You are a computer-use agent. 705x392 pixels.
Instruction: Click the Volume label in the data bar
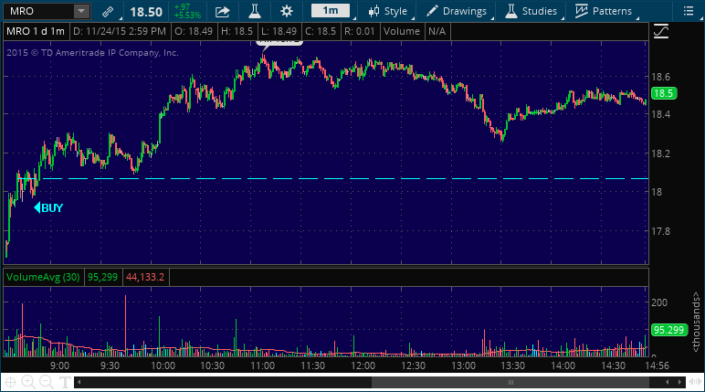402,31
